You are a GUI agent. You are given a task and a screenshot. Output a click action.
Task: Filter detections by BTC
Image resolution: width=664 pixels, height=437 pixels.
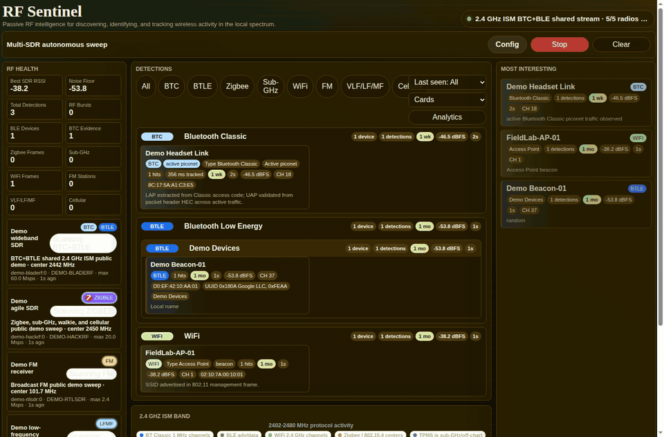click(x=172, y=86)
